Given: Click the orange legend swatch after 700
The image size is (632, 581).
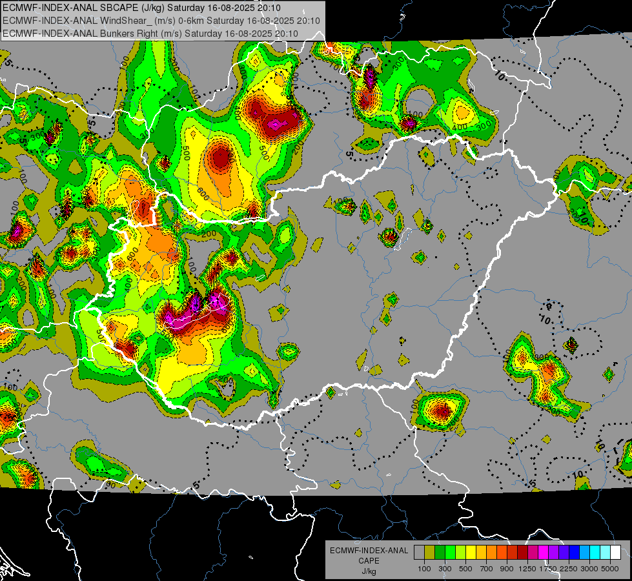Looking at the screenshot, I should point(492,553).
